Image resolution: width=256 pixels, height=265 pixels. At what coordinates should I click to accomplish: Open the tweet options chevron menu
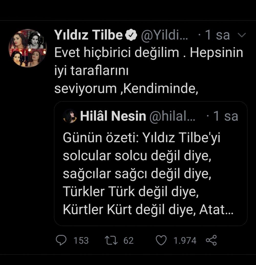pyautogui.click(x=241, y=35)
